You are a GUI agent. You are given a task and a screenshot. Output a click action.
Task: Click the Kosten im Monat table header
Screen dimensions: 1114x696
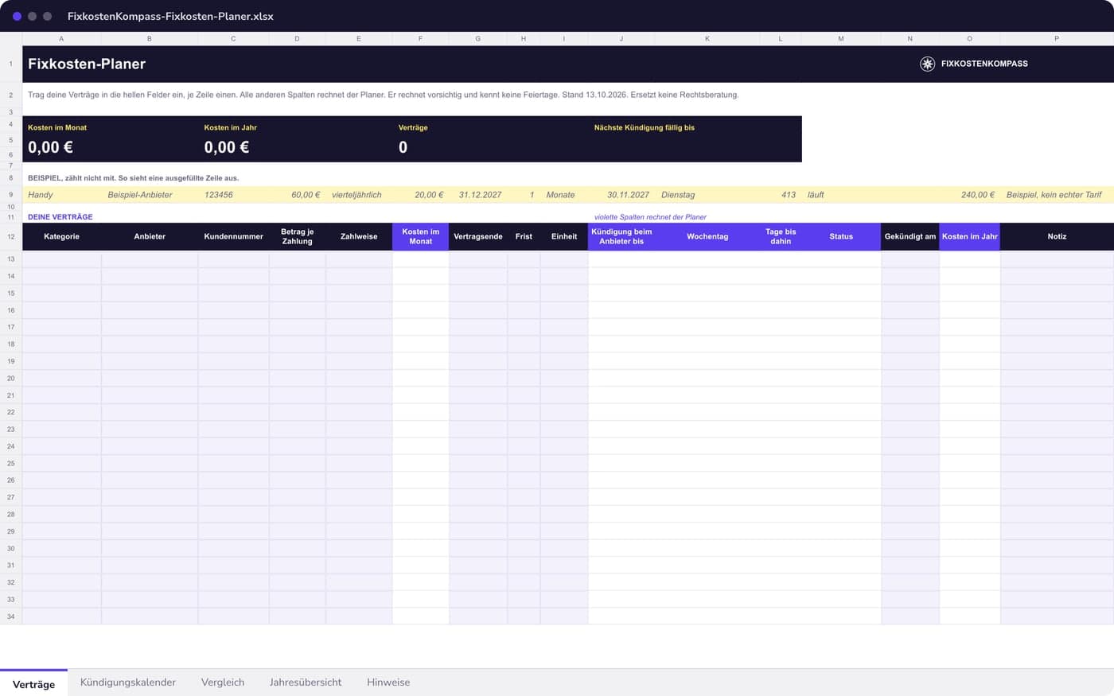point(421,236)
